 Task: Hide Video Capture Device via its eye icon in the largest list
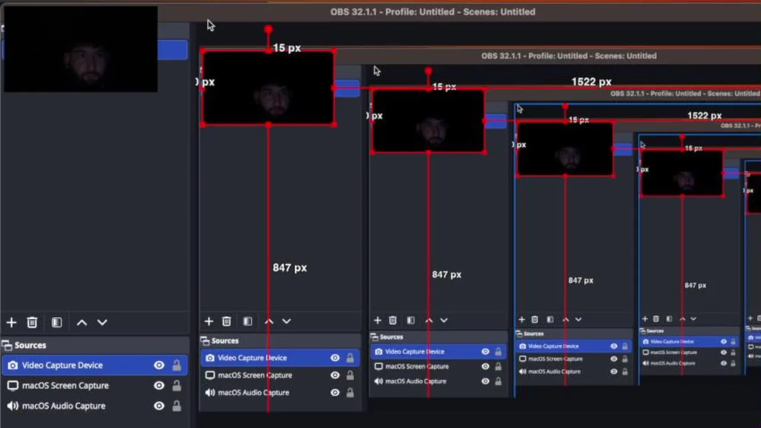159,366
